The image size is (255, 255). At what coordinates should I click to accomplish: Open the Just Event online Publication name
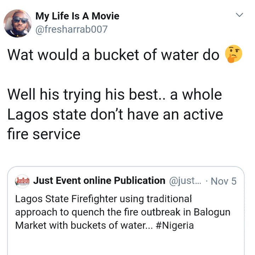(99, 181)
